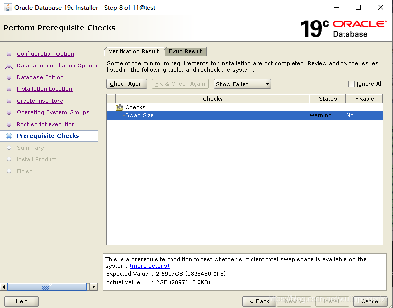This screenshot has height=308, width=393.
Task: Maximize the installer window
Action: [x=358, y=7]
